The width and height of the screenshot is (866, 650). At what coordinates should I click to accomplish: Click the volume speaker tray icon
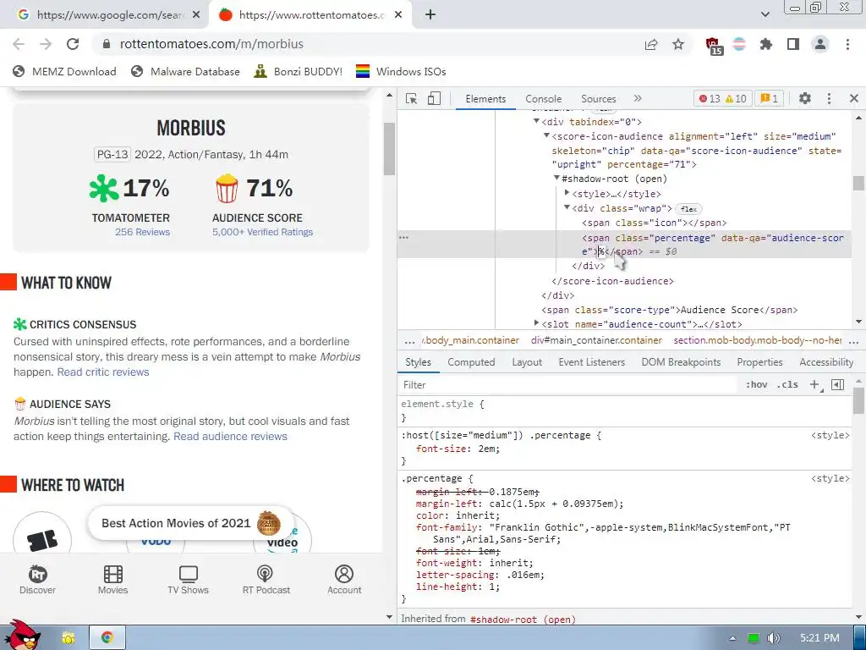773,638
